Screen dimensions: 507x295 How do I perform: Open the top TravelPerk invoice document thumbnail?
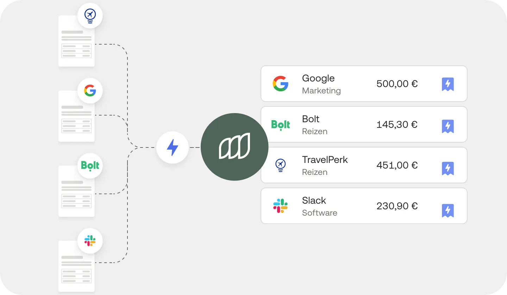76,41
